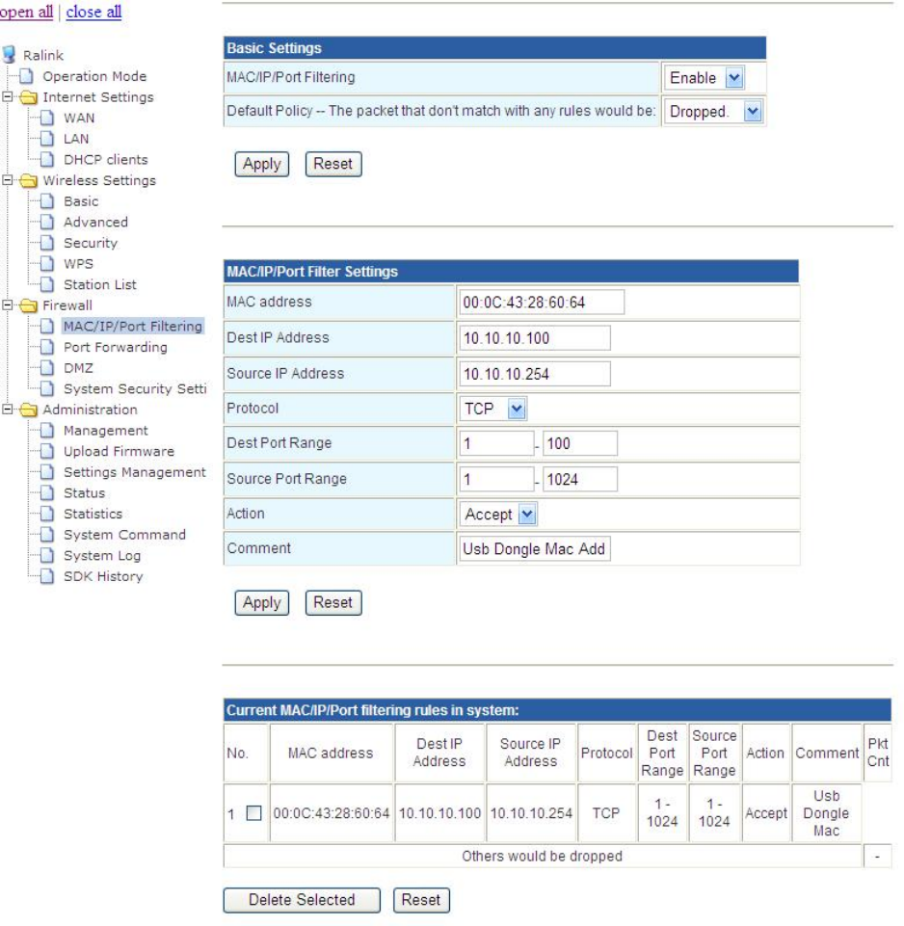904x926 pixels.
Task: Collapse the Firewall tree node
Action: click(7, 304)
